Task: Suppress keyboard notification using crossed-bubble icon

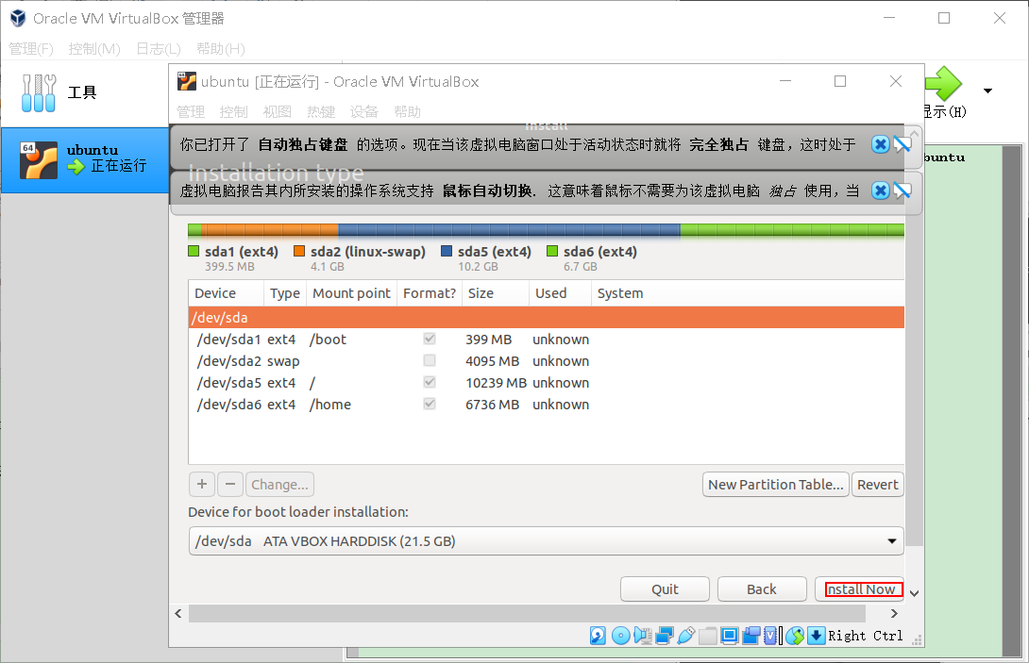Action: 902,144
